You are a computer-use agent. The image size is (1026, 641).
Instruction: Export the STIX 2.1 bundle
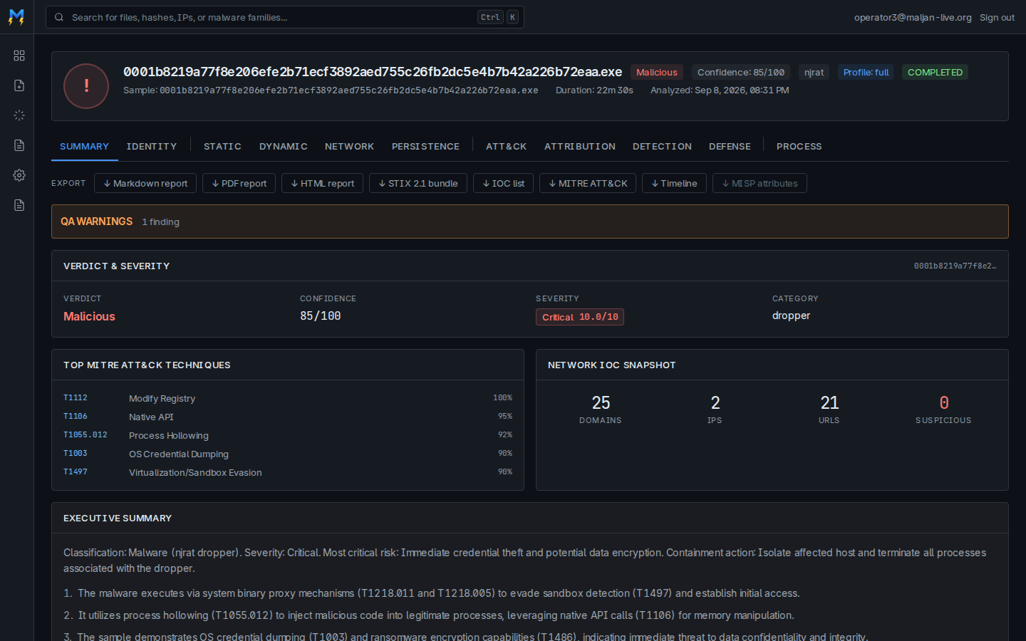click(418, 183)
